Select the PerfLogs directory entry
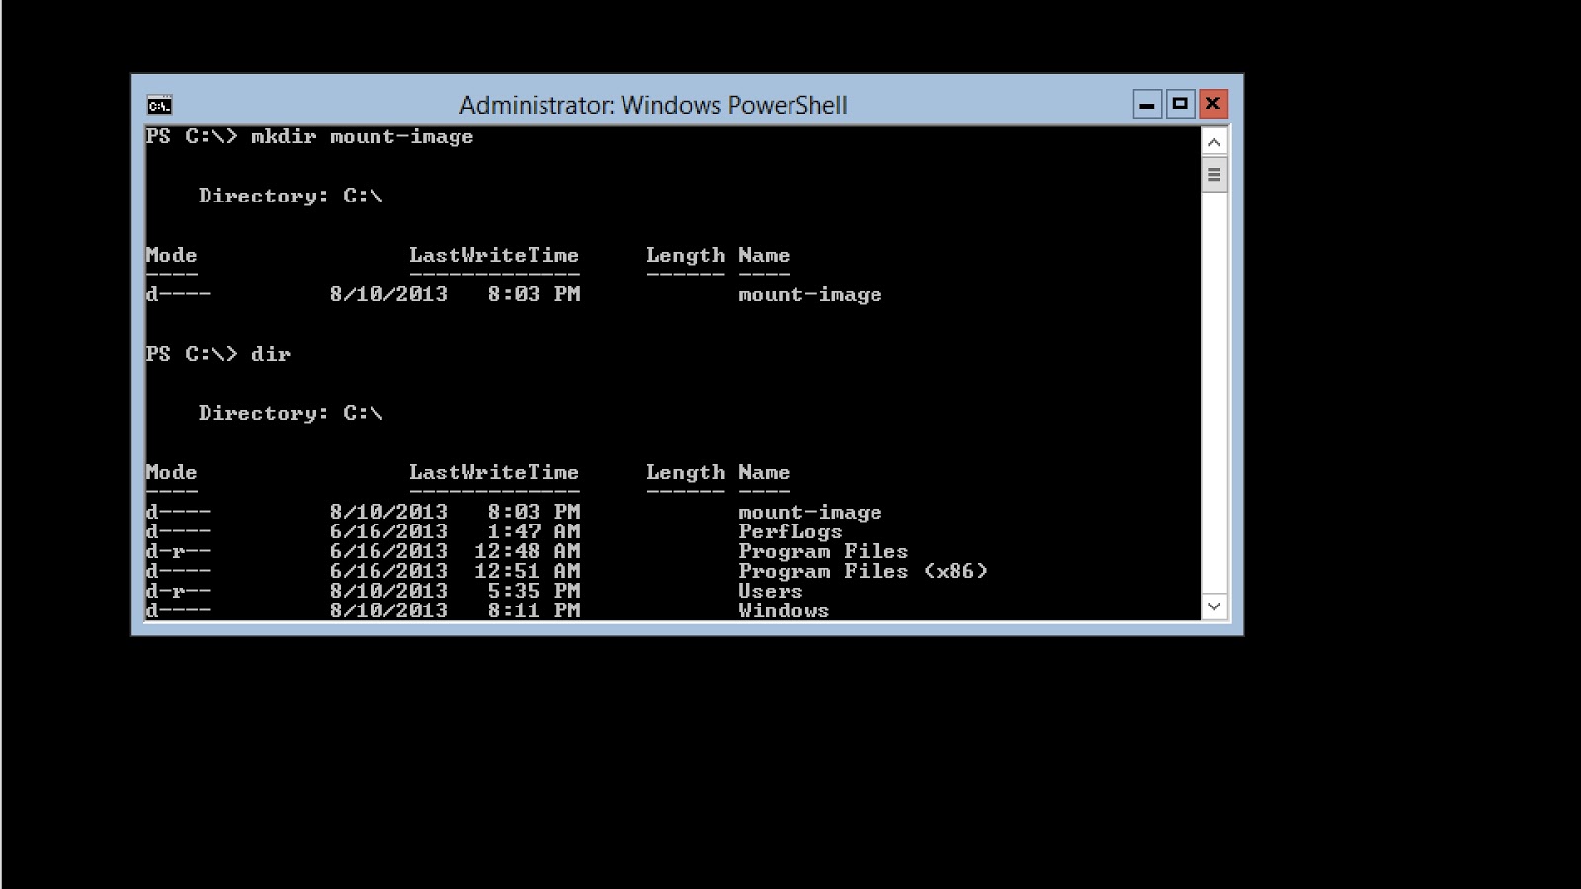 click(790, 531)
